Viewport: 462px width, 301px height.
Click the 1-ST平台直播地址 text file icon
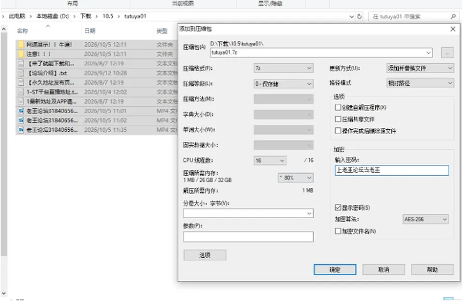coord(21,92)
